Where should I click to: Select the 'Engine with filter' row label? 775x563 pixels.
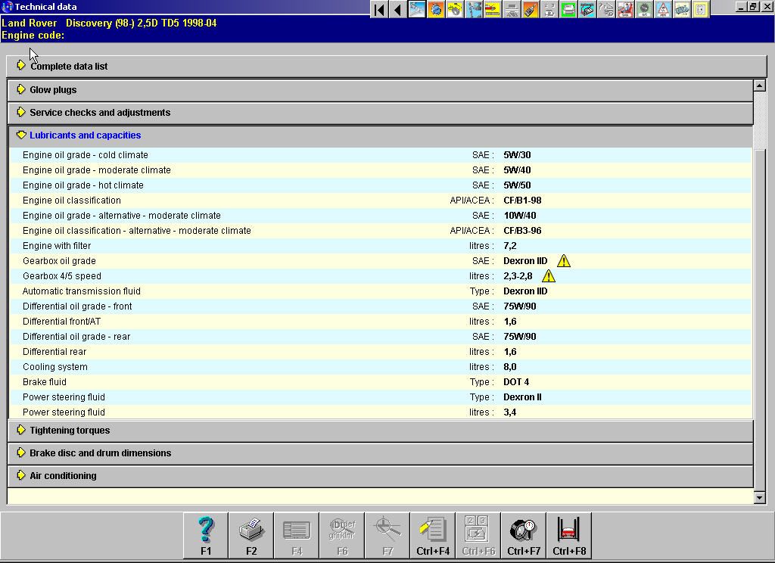[57, 246]
